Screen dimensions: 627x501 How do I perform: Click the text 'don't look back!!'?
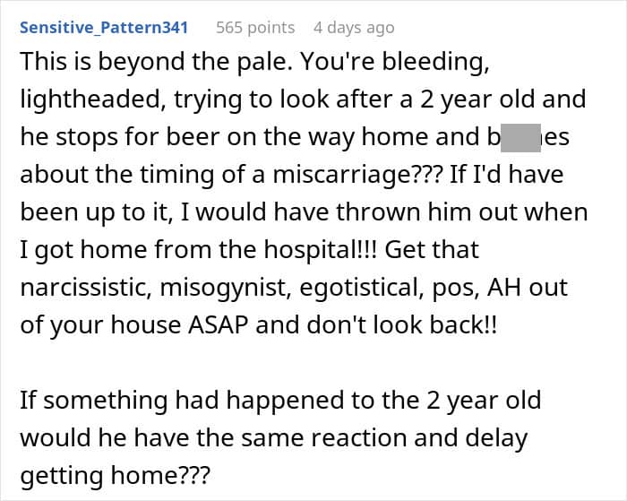(402, 324)
